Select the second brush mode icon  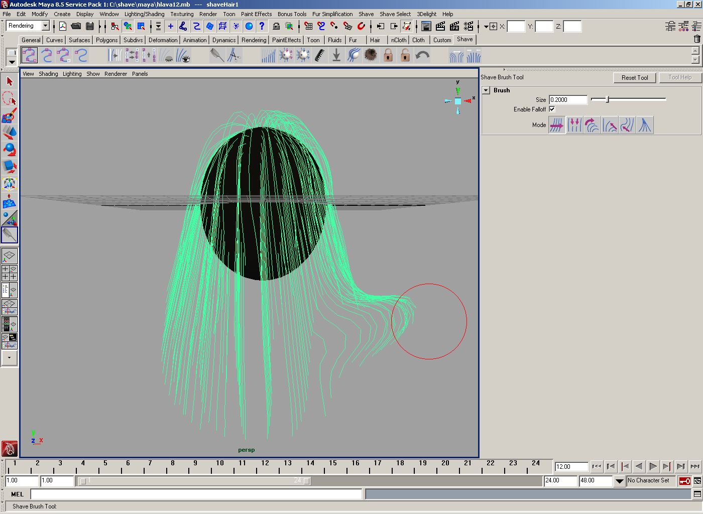click(x=574, y=125)
